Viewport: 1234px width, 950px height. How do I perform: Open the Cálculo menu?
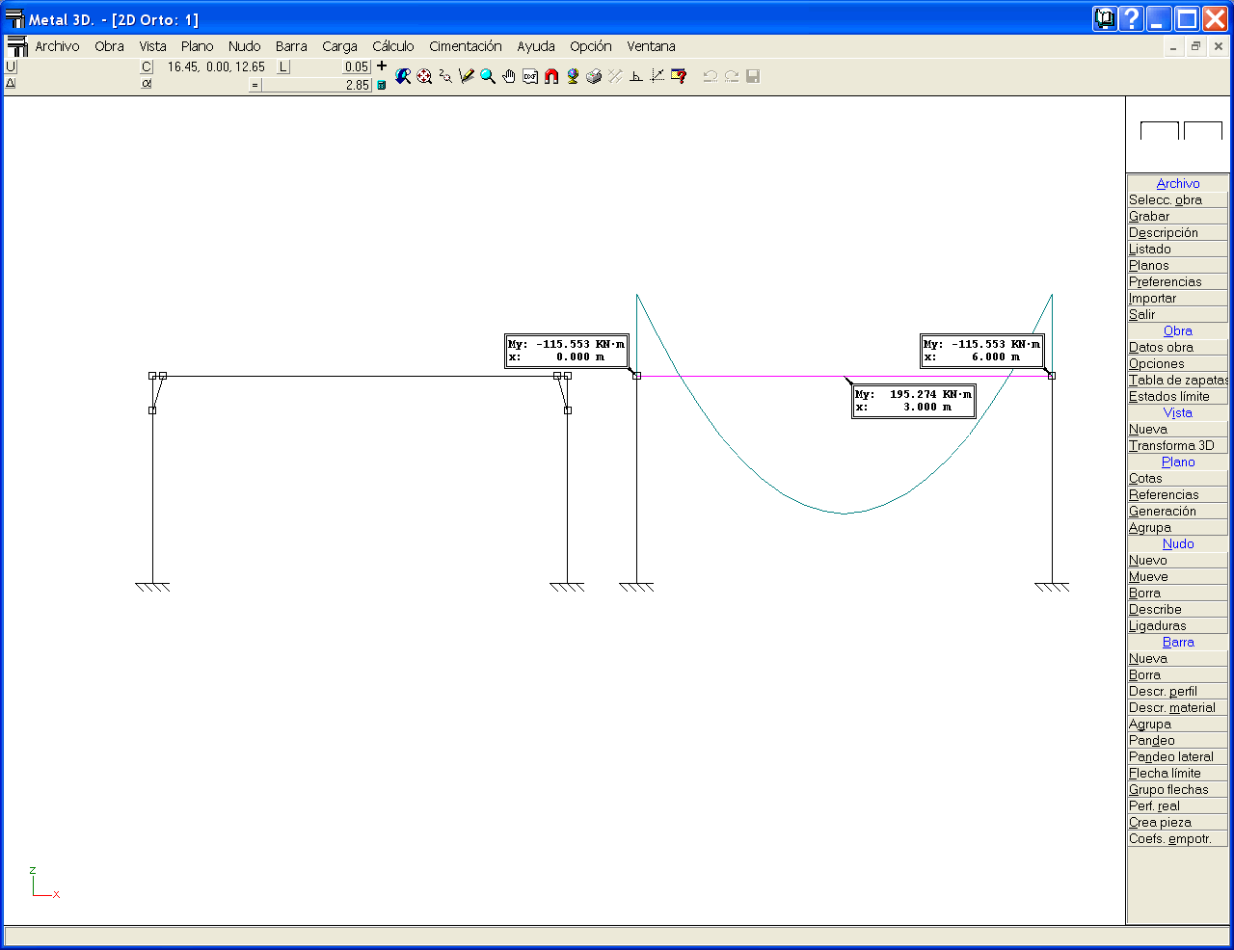click(x=393, y=46)
